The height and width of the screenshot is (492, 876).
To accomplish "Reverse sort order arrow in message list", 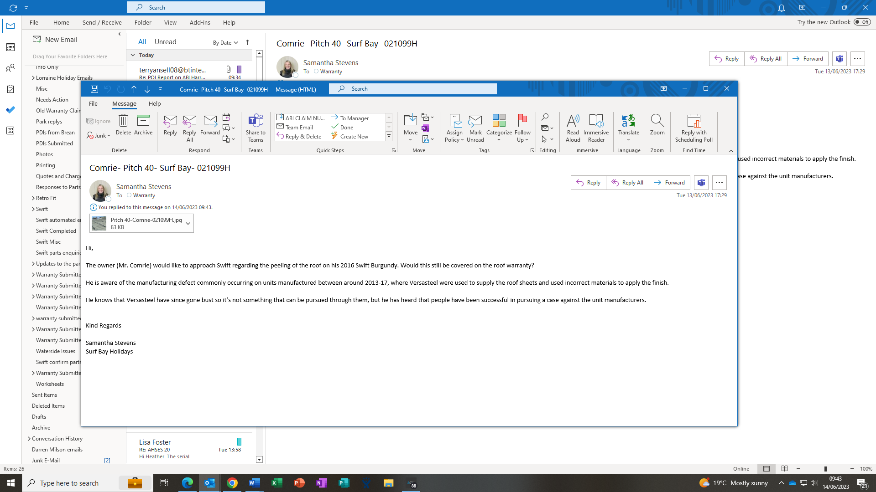I will click(x=247, y=42).
